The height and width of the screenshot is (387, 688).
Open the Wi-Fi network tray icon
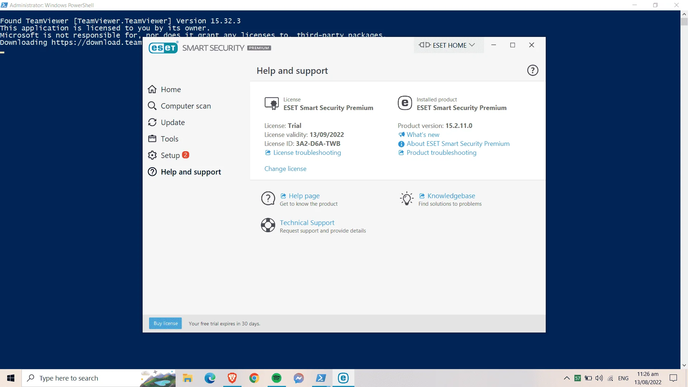[611, 378]
